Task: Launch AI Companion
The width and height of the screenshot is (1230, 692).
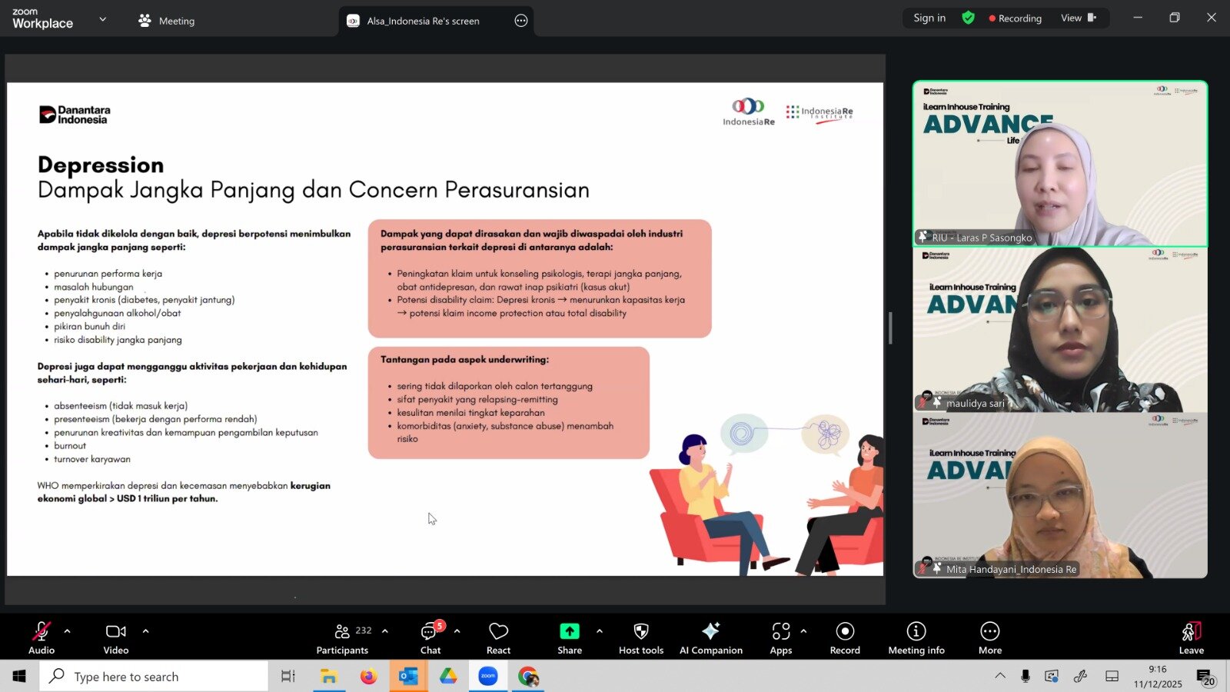Action: [x=710, y=638]
